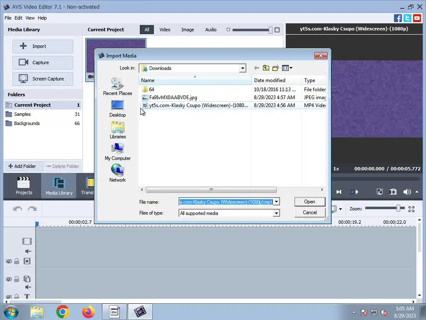The width and height of the screenshot is (426, 320).
Task: Go up one folder level icon
Action: (266, 68)
